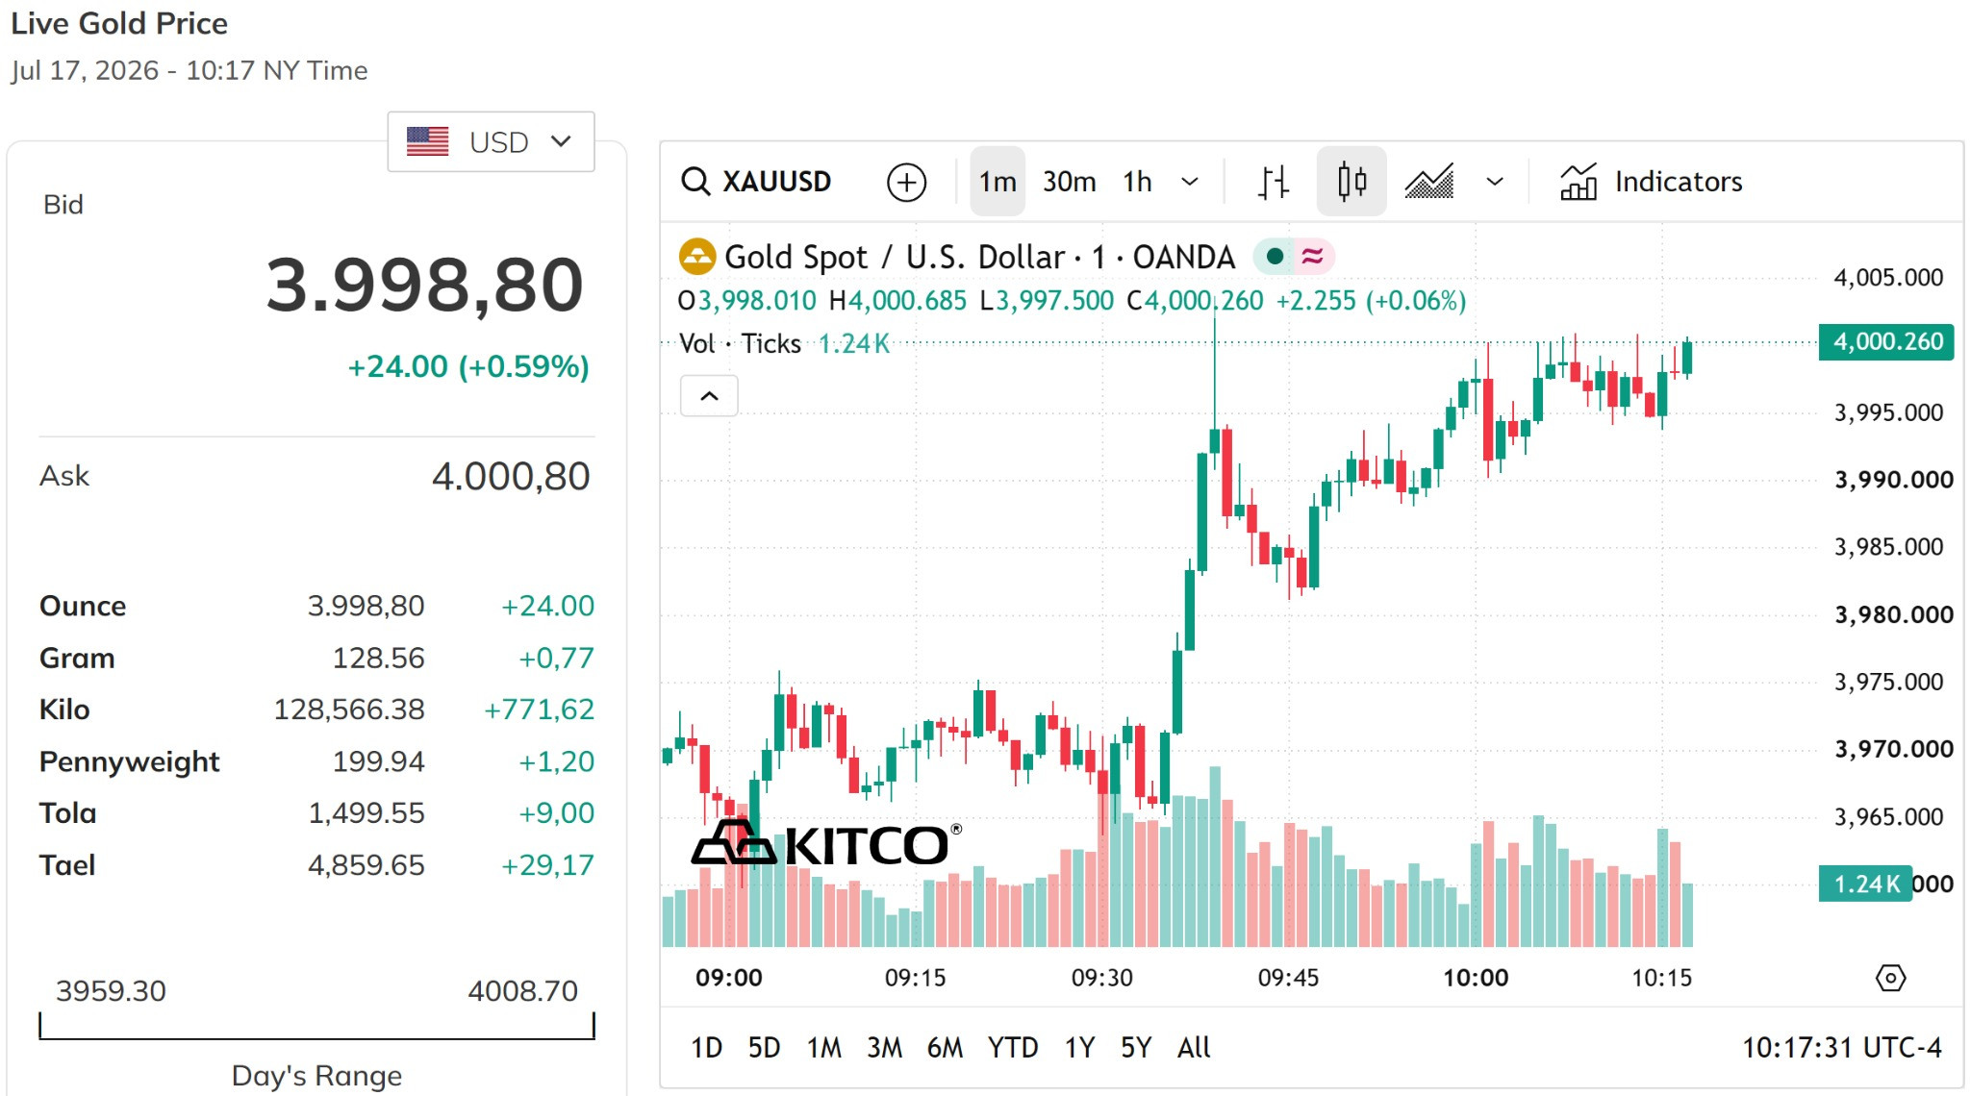Click the Day's Range bar
This screenshot has height=1096, width=1970.
[316, 1026]
